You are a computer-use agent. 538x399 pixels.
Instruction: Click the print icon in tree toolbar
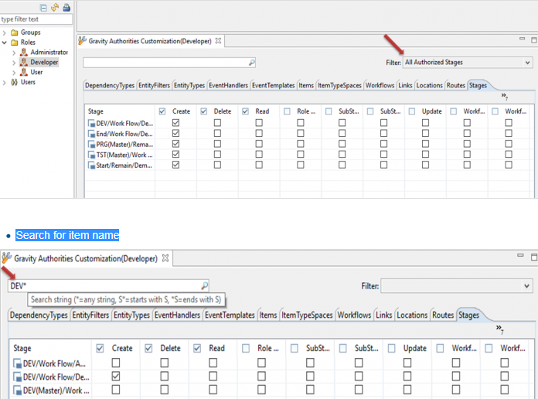pos(66,7)
